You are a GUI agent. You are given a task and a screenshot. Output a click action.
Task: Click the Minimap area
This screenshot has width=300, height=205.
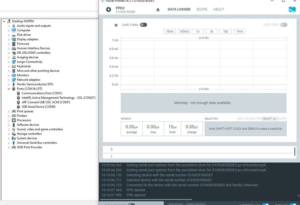click(203, 103)
